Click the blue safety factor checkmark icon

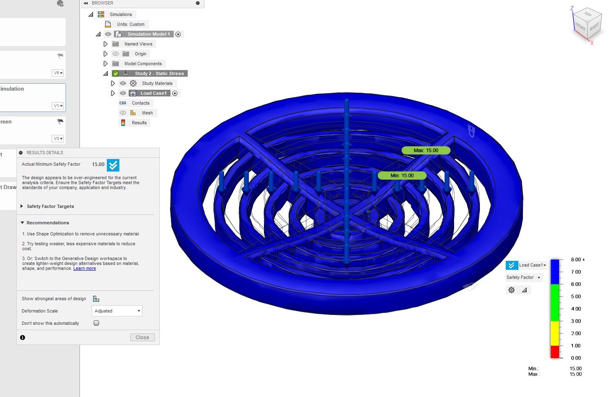pyautogui.click(x=113, y=165)
